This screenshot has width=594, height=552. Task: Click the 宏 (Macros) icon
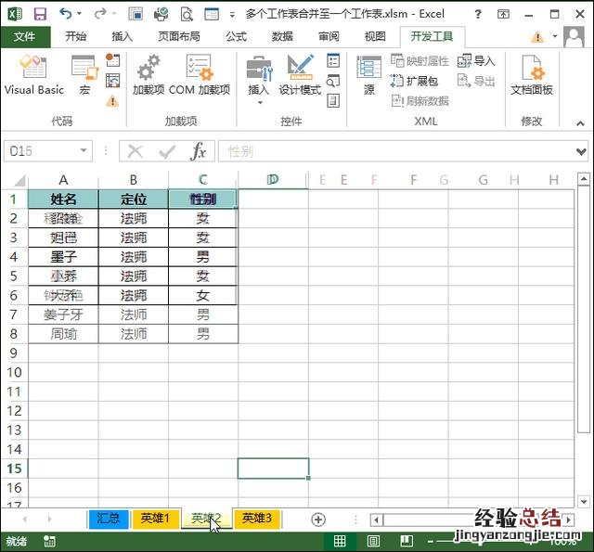(x=84, y=76)
